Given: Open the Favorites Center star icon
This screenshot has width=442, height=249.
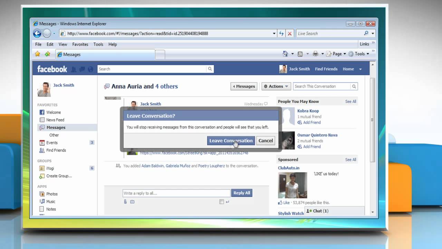Looking at the screenshot, I should coord(38,54).
